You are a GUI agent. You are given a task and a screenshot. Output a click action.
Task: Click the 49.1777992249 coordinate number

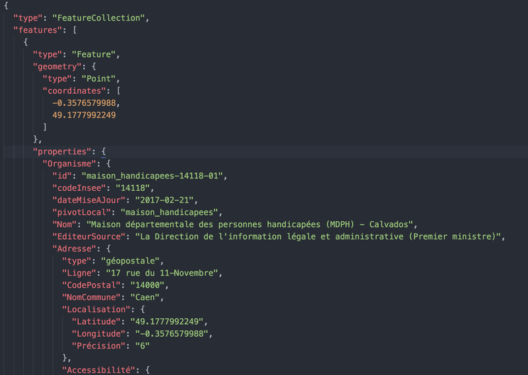[84, 116]
